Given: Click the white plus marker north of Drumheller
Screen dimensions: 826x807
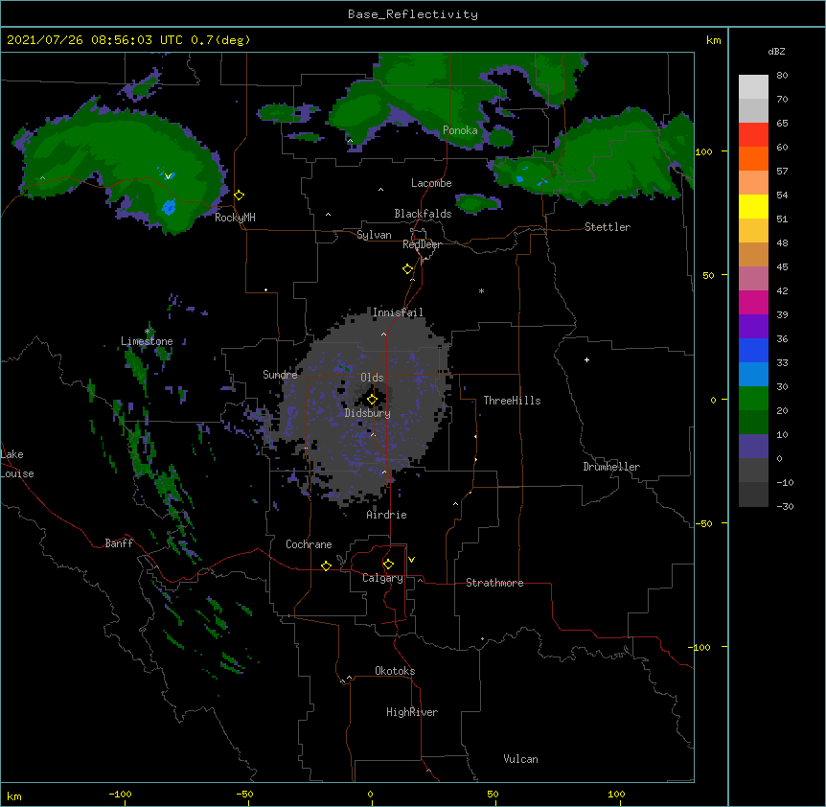Looking at the screenshot, I should click(x=586, y=359).
